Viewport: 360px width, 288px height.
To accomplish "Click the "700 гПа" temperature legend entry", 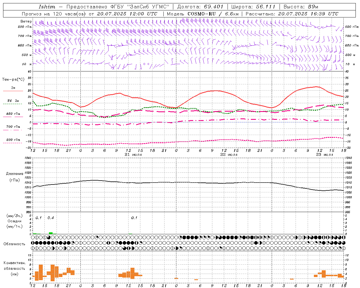I will click(x=13, y=127).
